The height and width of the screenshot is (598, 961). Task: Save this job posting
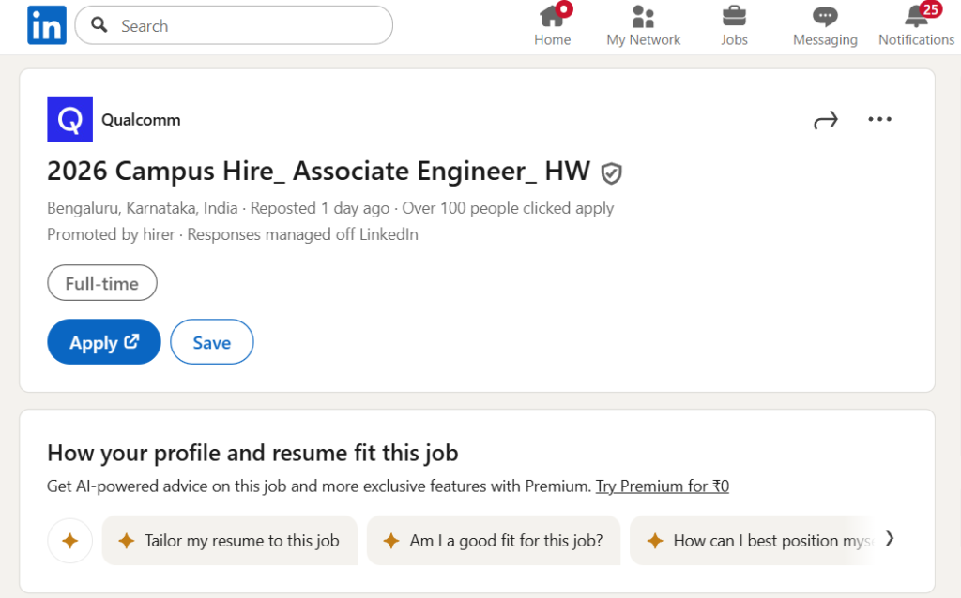[x=212, y=341]
